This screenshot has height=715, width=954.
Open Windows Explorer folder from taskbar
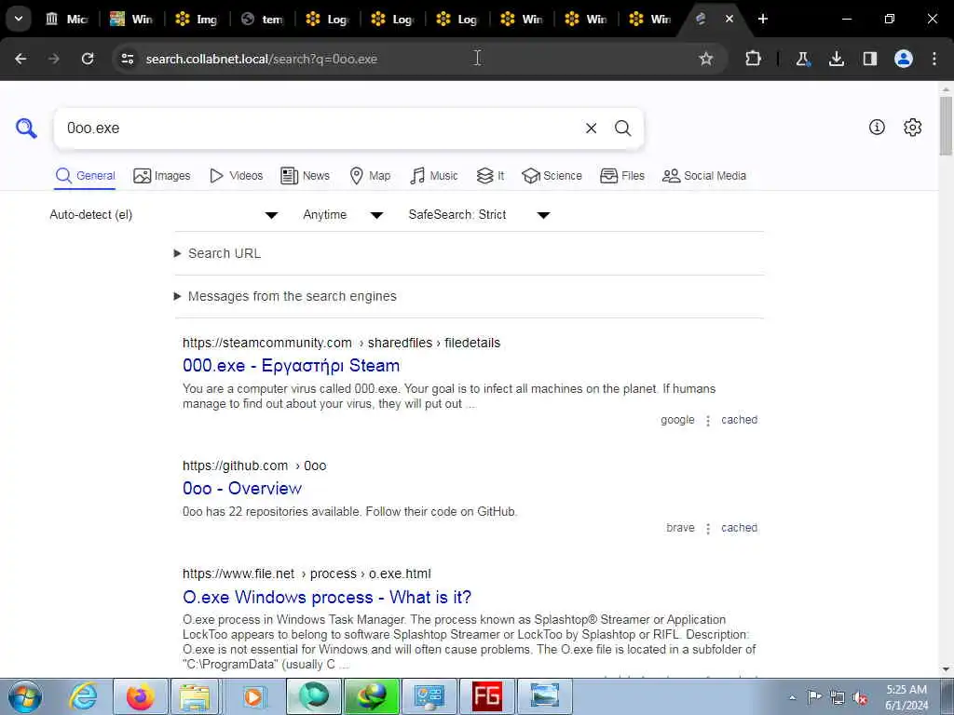(195, 696)
